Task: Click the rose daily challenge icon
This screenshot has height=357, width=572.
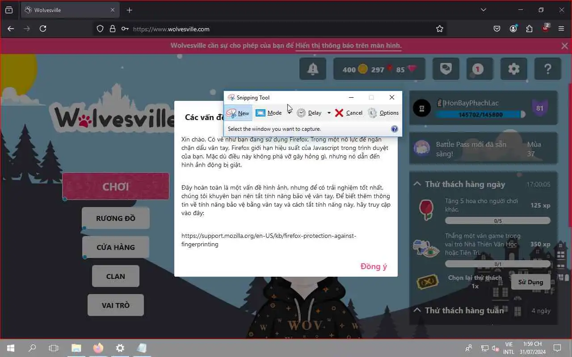Action: (x=426, y=209)
